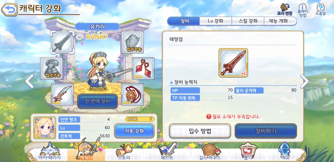Image resolution: width=334 pixels, height=162 pixels.
Task: Click the 입수 방법 button
Action: (200, 131)
